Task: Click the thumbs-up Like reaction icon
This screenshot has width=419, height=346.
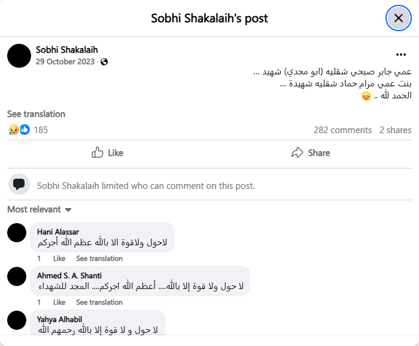Action: point(25,130)
